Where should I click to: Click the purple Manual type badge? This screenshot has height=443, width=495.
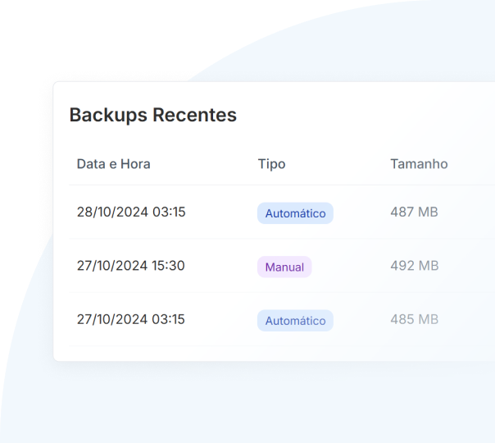(284, 267)
